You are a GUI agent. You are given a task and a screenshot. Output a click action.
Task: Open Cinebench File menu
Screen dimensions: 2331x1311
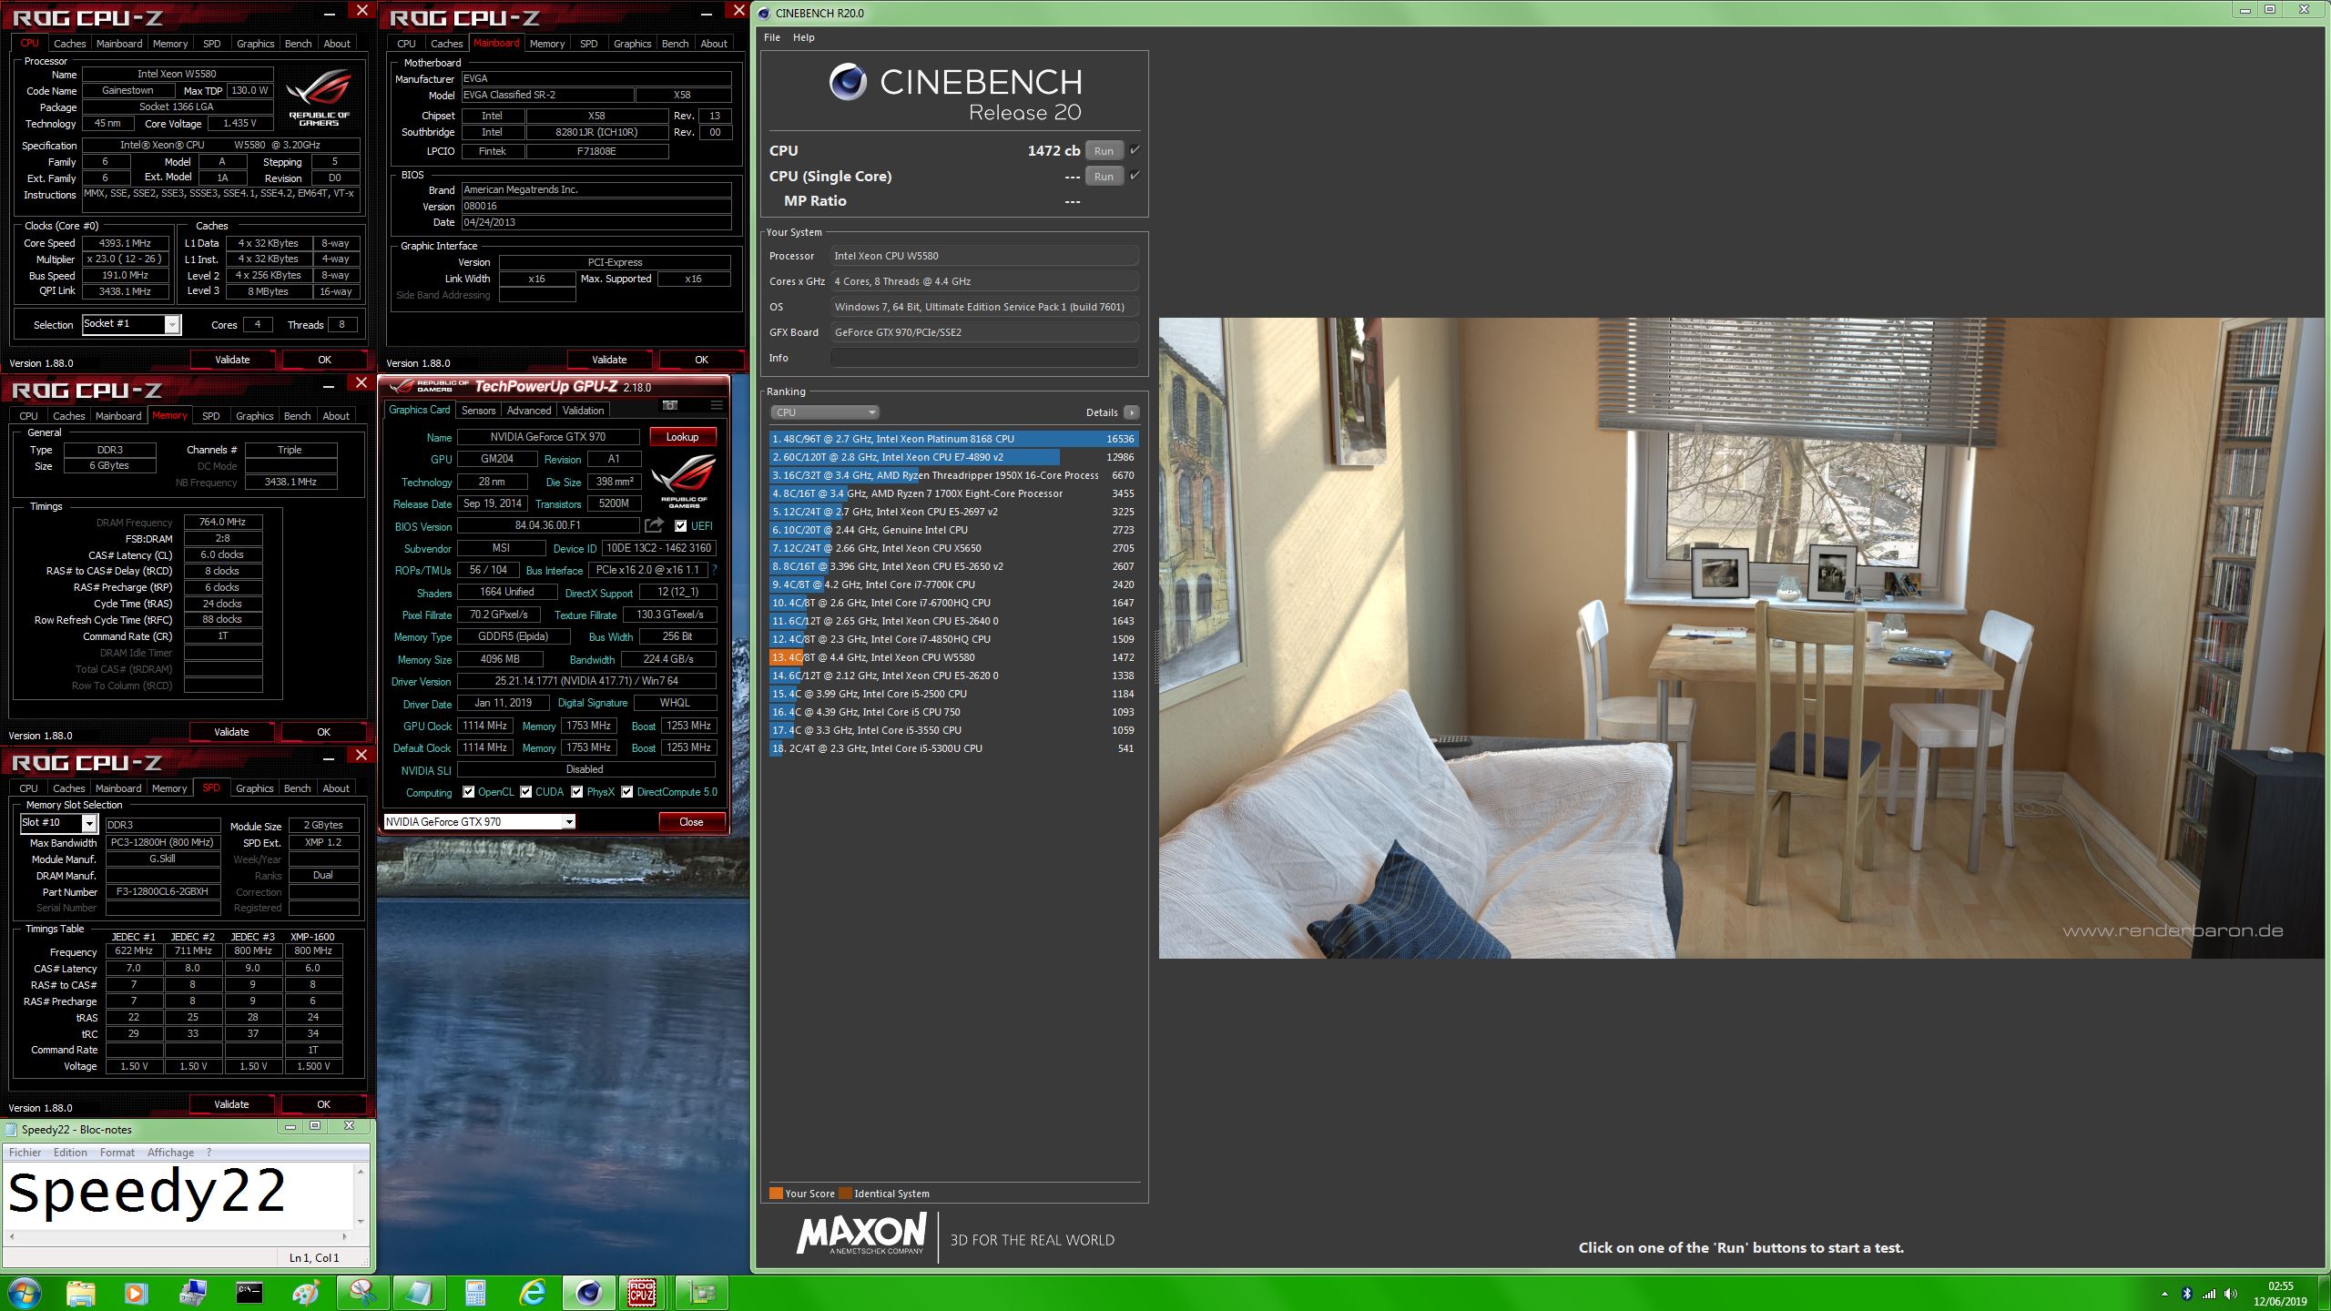point(772,37)
